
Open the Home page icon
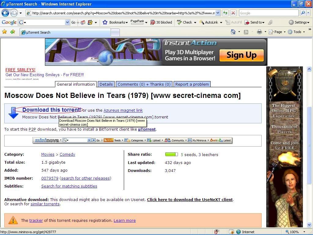[233, 32]
